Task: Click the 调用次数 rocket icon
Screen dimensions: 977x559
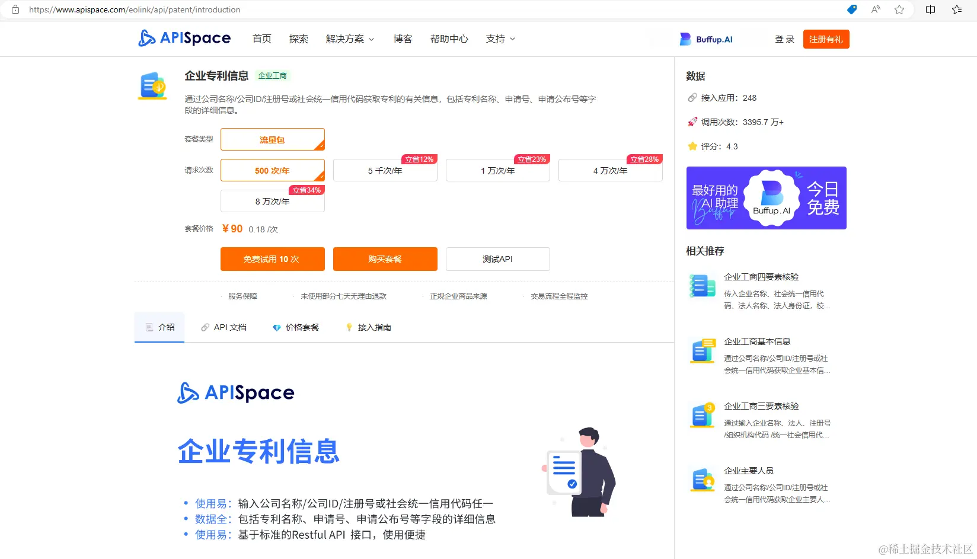Action: [x=692, y=122]
